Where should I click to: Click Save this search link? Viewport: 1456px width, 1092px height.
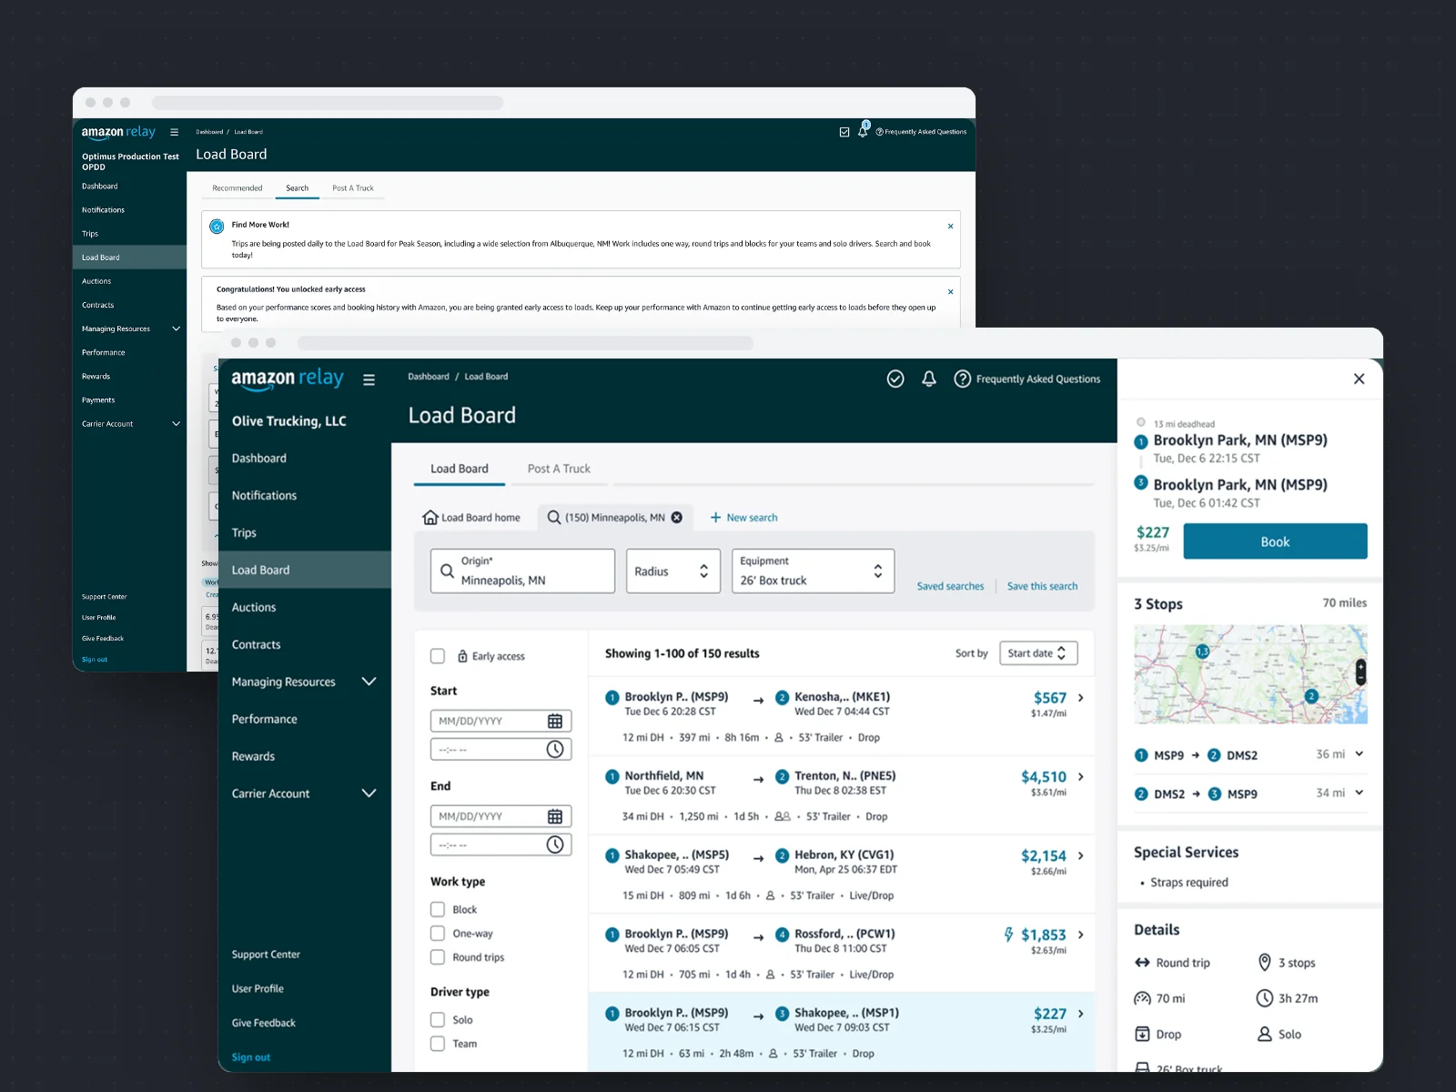coord(1042,586)
